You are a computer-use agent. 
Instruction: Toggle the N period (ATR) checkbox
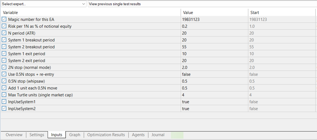[4, 33]
